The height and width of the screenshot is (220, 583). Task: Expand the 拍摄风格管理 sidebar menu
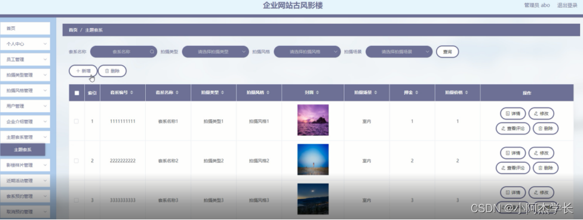(x=25, y=91)
